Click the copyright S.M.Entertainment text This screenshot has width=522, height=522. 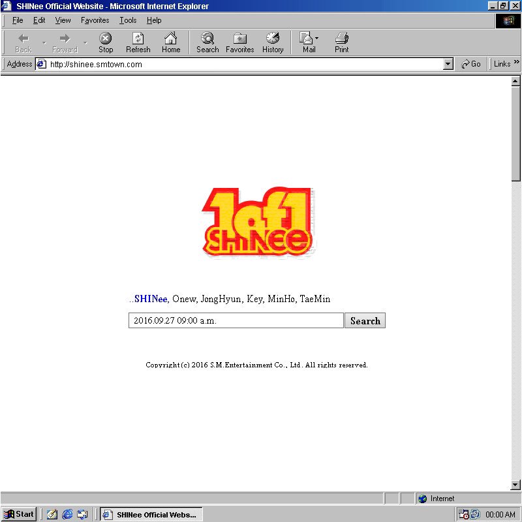point(256,365)
